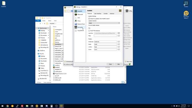Screen dimensions: 192x108
Task: Browse for the LWJGL folder
Action: (119, 47)
